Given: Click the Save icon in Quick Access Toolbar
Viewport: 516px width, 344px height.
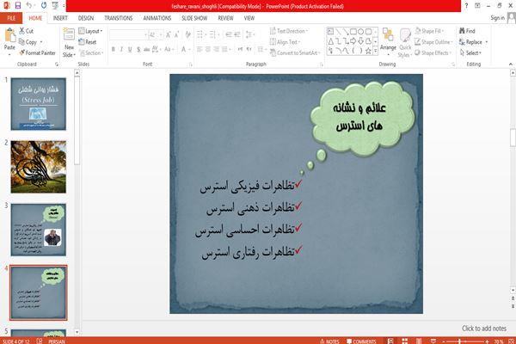Looking at the screenshot, I should click(18, 6).
